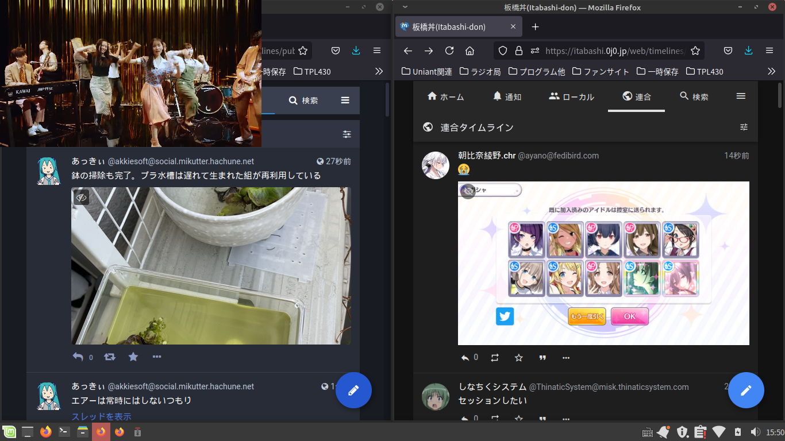Screen dimensions: 785x441
Task: Boost the 朝比奈綾野 gacha post
Action: [495, 358]
